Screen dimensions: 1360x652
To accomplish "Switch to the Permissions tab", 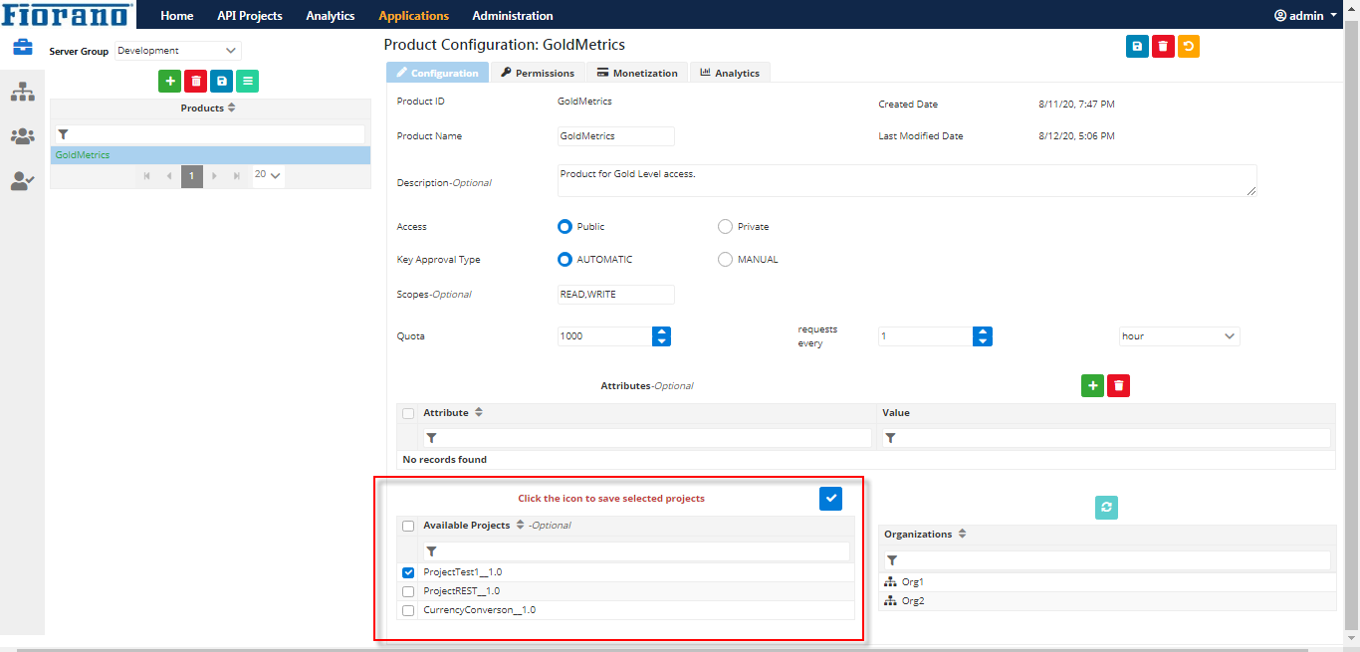I will tap(538, 73).
